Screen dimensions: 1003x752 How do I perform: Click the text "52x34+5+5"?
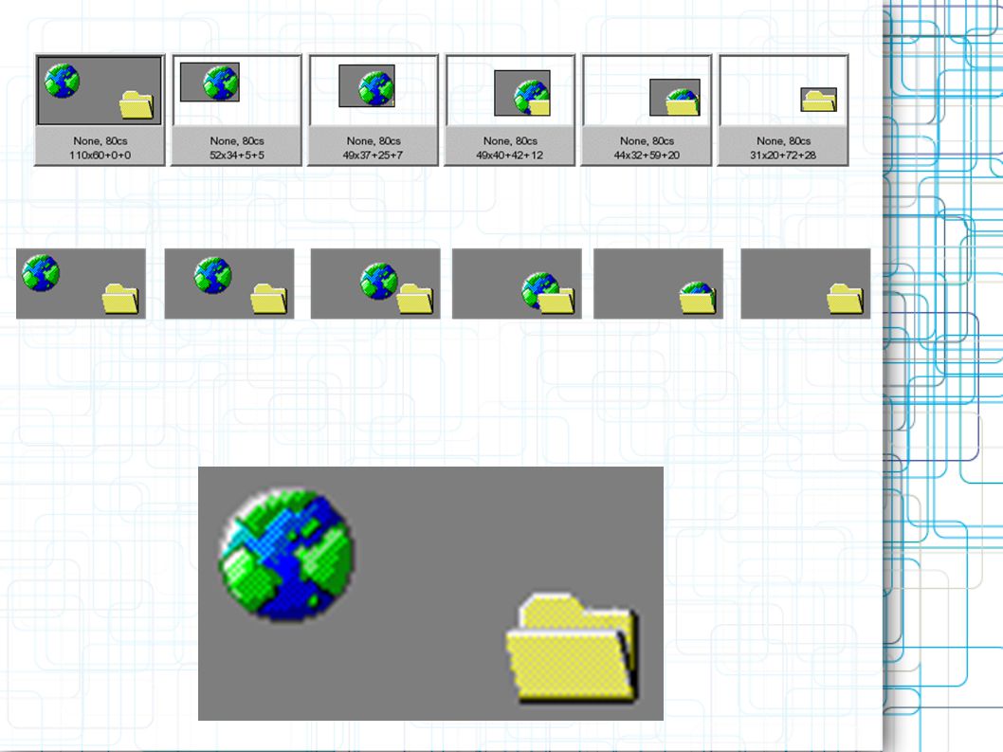pos(237,156)
